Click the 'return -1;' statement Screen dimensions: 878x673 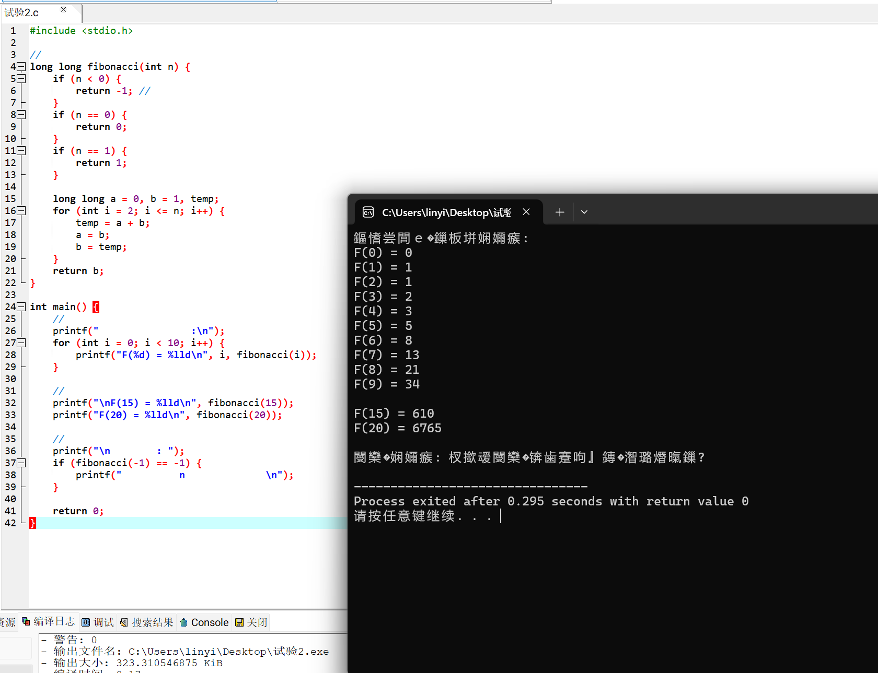coord(104,91)
